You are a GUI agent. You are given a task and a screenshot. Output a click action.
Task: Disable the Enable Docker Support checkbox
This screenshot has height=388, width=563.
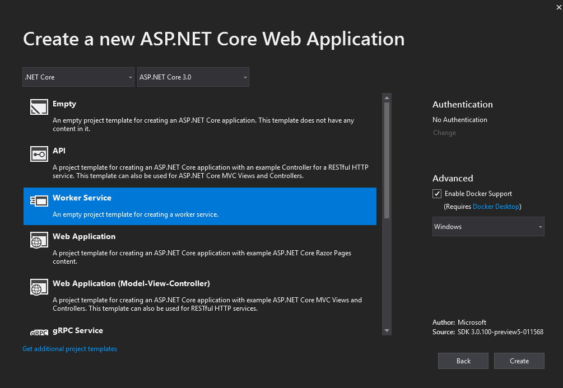pyautogui.click(x=436, y=194)
